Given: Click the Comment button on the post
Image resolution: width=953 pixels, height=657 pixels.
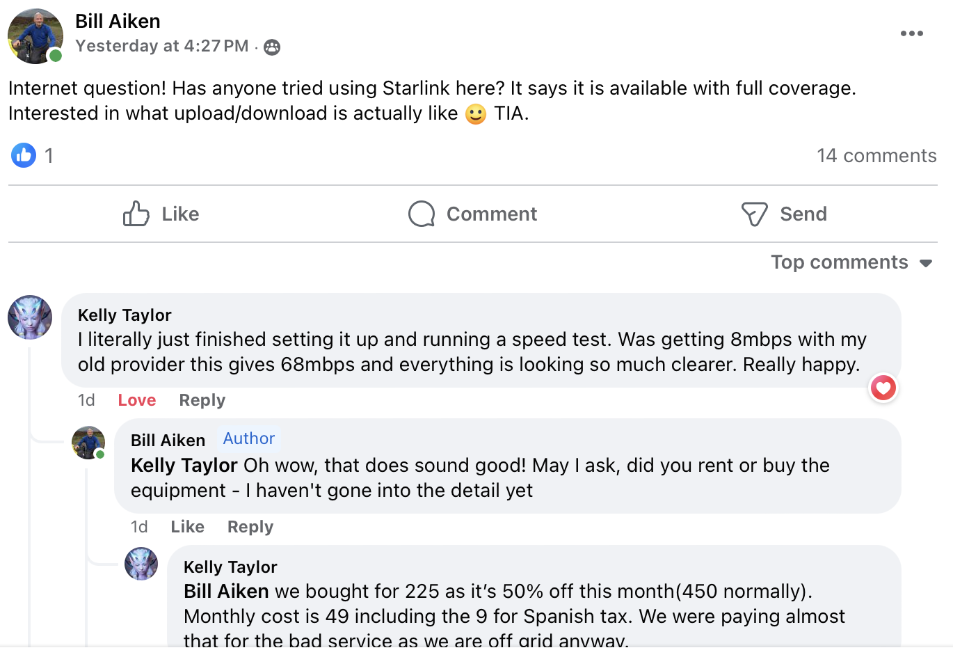Looking at the screenshot, I should click(473, 214).
